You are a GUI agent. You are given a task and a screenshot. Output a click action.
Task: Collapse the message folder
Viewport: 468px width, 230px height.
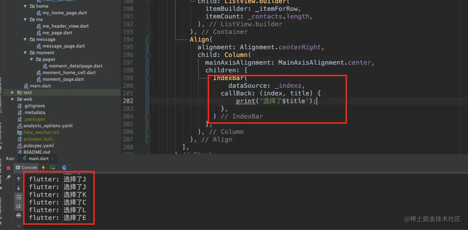(x=25, y=39)
